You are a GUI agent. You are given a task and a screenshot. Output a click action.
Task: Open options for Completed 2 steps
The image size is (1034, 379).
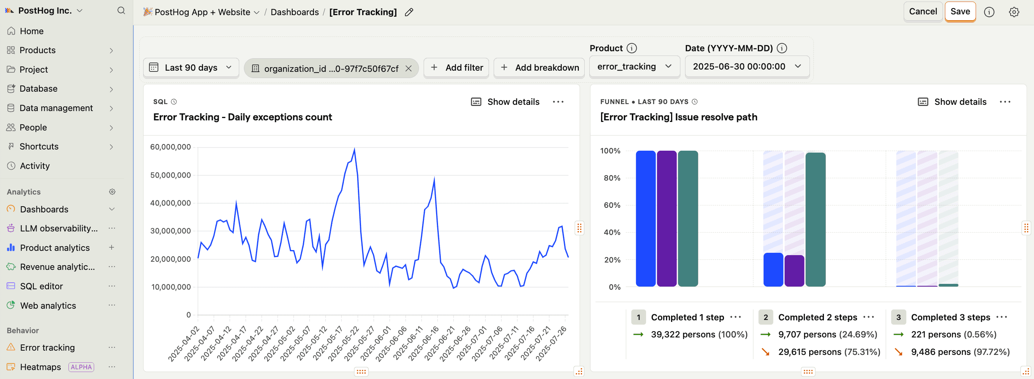[x=869, y=317]
